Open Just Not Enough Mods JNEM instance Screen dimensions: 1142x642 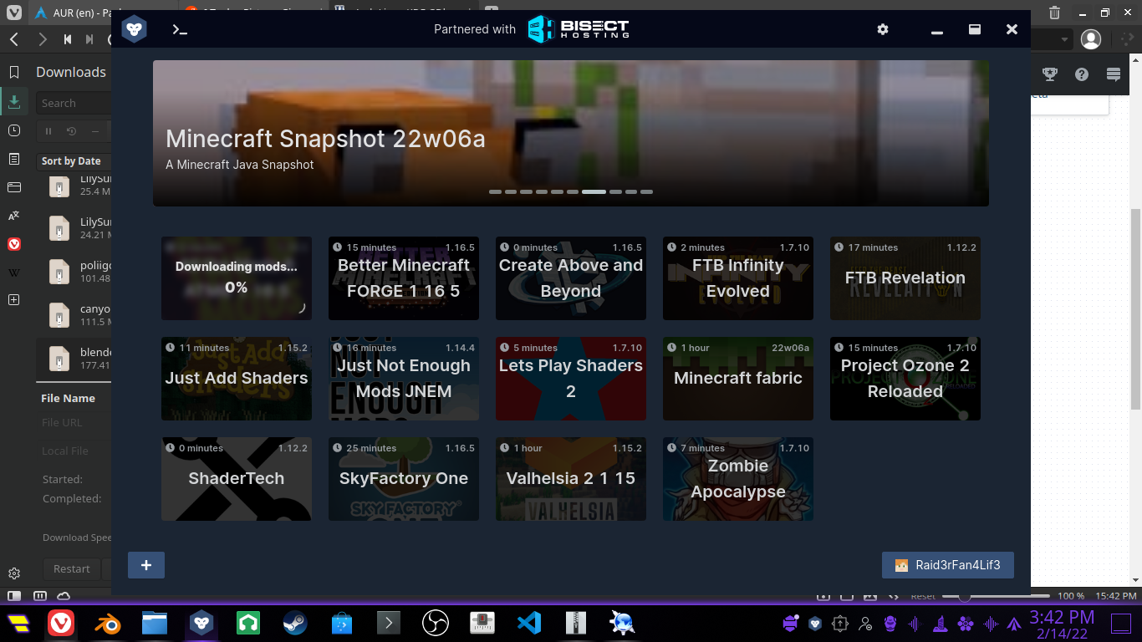[404, 379]
